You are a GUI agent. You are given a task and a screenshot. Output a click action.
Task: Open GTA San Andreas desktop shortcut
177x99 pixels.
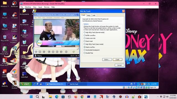[x=14, y=84]
